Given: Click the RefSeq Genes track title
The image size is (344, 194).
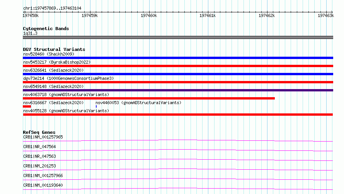Looking at the screenshot, I should (39, 132).
